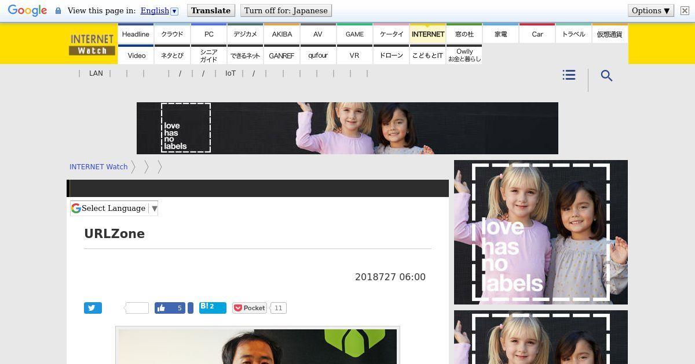This screenshot has height=364, width=695.
Task: Open the AKIBA tab
Action: point(281,34)
